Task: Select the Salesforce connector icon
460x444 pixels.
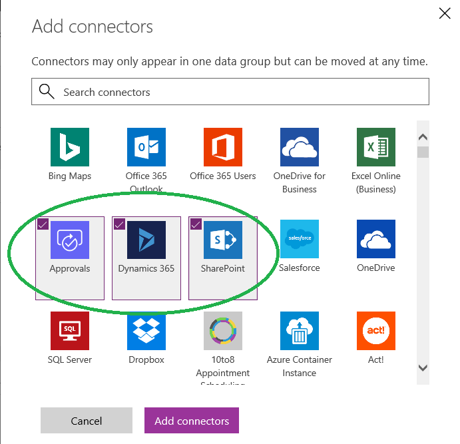Action: [x=300, y=239]
